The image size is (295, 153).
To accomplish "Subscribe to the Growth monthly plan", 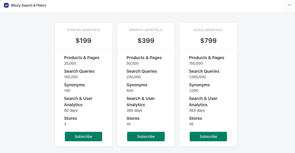I will click(x=146, y=137).
